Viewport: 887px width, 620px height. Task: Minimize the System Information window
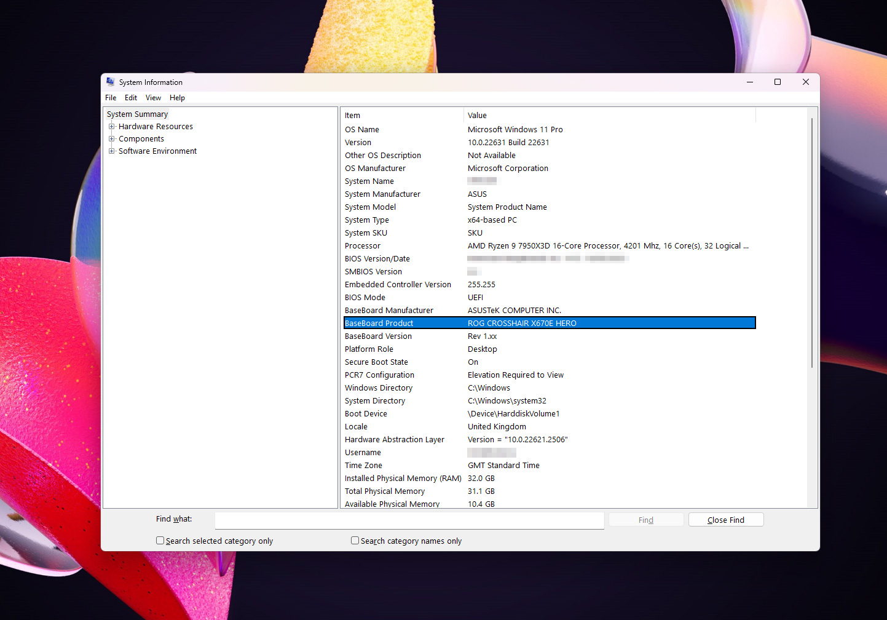[x=750, y=82]
